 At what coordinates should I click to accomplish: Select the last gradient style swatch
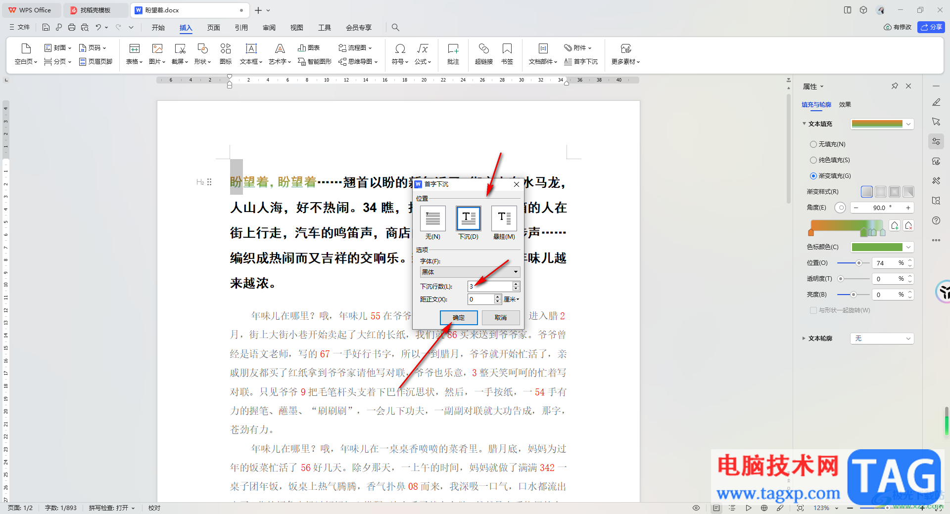pos(908,192)
